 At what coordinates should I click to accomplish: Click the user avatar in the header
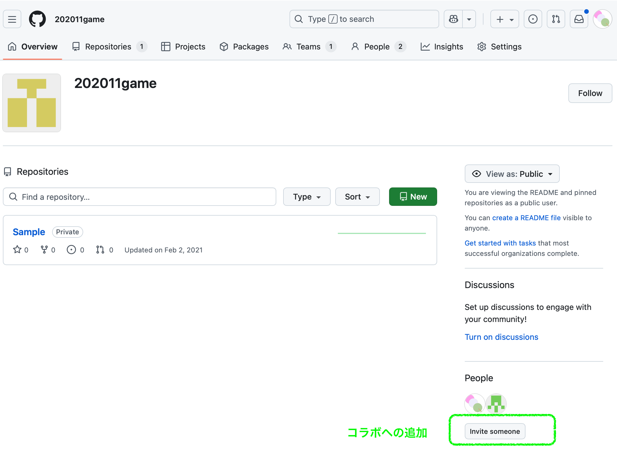click(x=602, y=19)
